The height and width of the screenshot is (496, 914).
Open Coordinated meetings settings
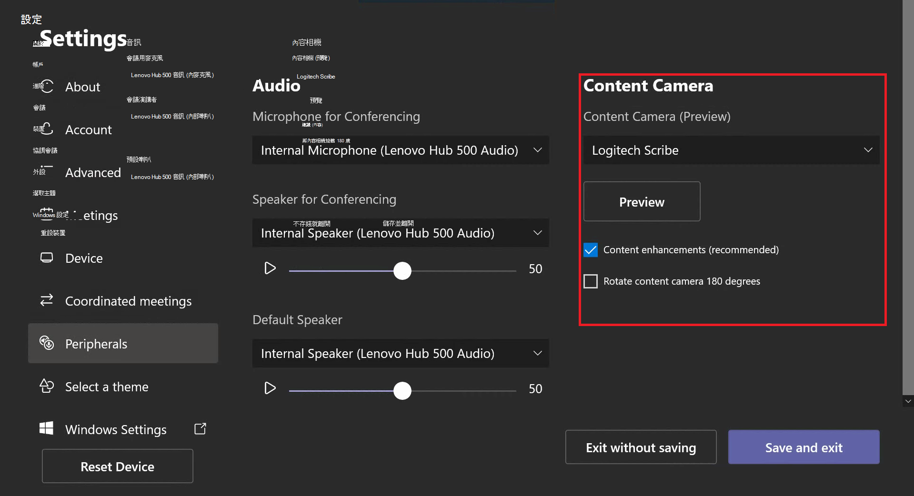pos(128,301)
